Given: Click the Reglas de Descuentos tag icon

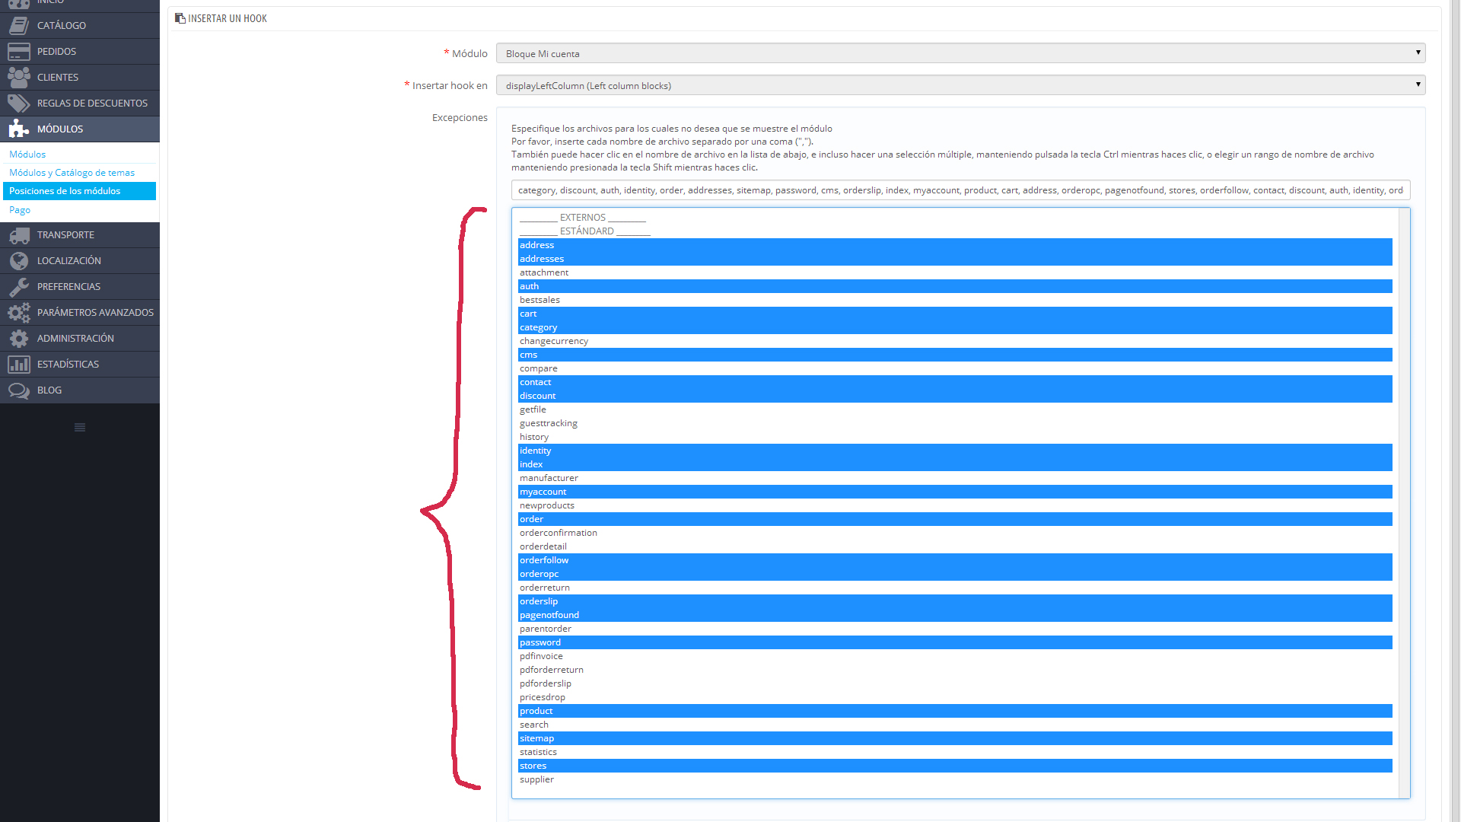Looking at the screenshot, I should [18, 104].
